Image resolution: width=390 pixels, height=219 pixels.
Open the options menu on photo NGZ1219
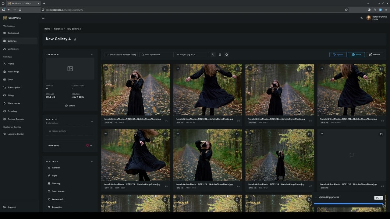click(x=250, y=134)
